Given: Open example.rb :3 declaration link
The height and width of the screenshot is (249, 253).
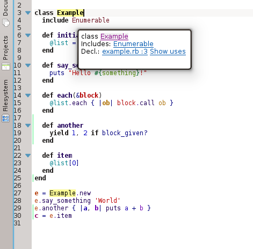Looking at the screenshot, I should [x=125, y=52].
